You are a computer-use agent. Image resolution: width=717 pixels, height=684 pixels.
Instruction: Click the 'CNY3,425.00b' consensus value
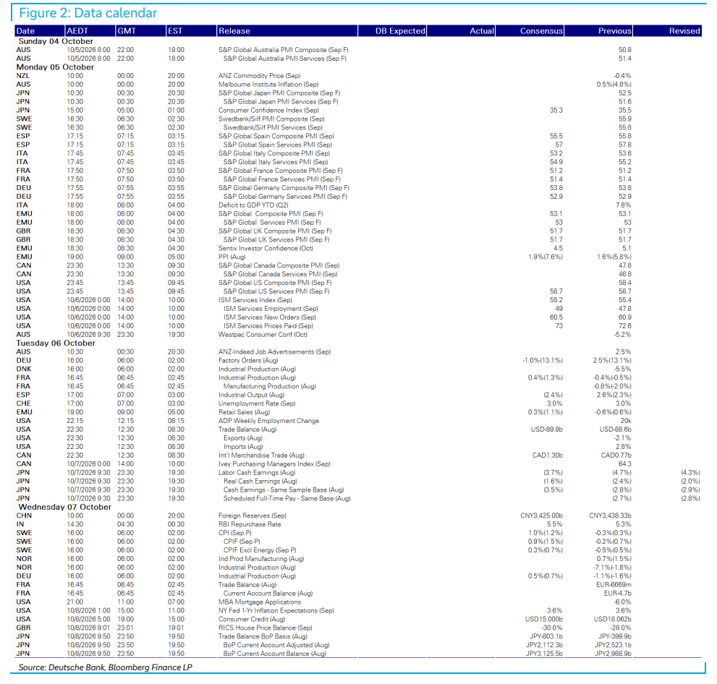click(x=541, y=516)
